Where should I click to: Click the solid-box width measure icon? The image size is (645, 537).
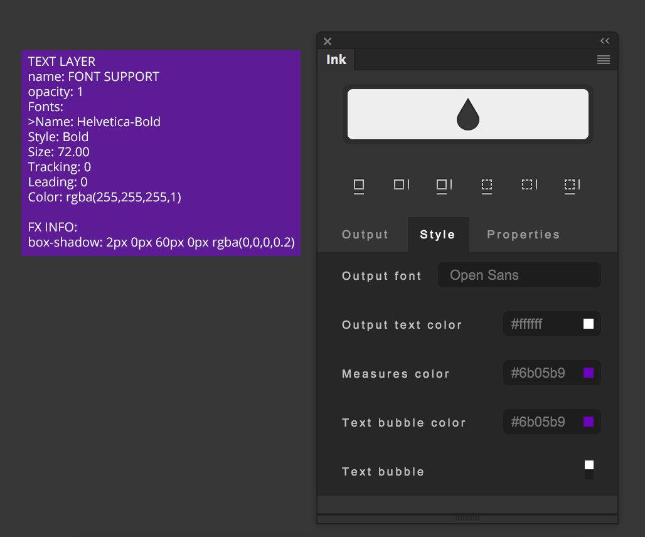(x=359, y=186)
